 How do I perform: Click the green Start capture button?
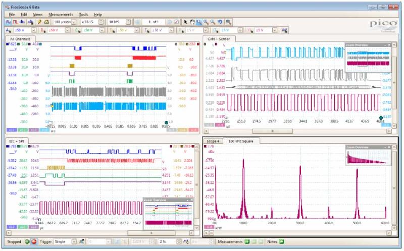point(27,242)
